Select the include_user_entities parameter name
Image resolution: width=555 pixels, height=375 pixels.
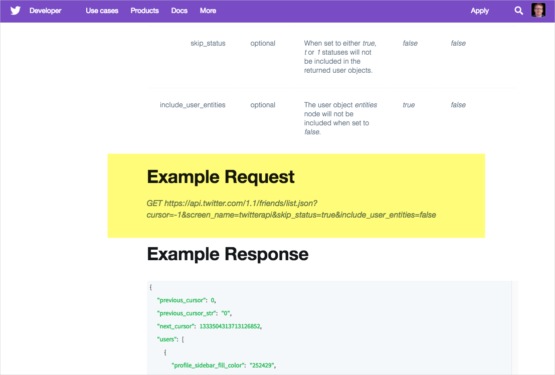[193, 105]
